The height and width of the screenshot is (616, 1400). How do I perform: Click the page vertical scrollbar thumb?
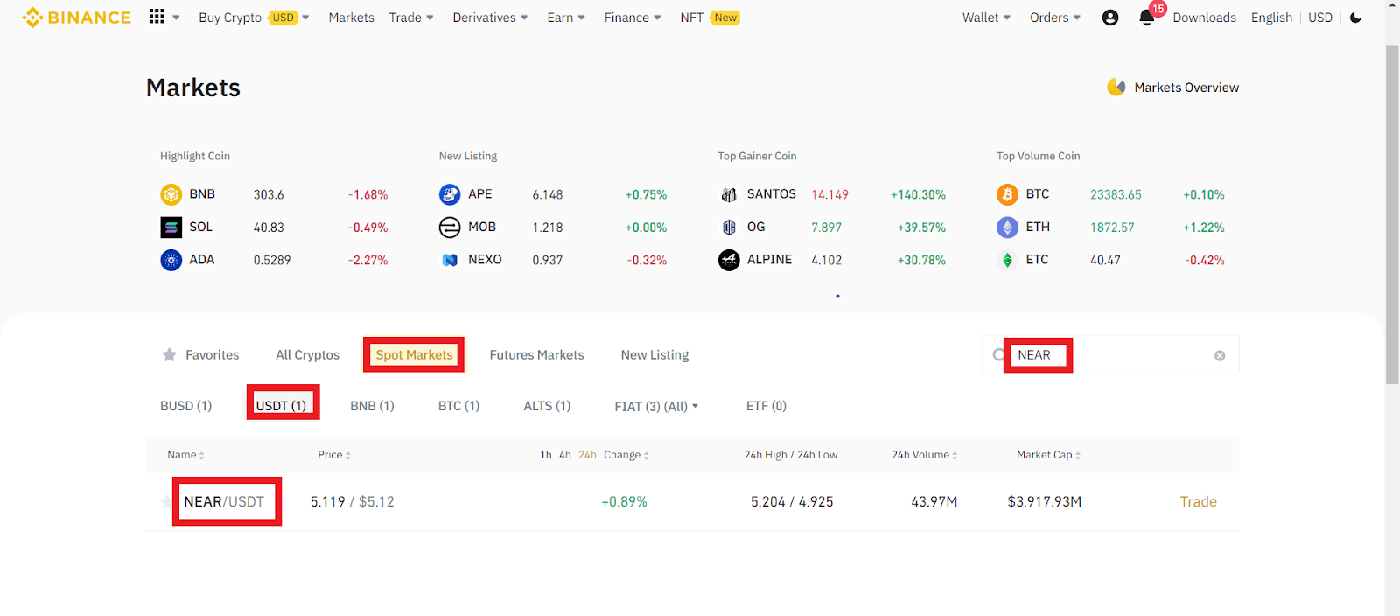pos(1392,214)
